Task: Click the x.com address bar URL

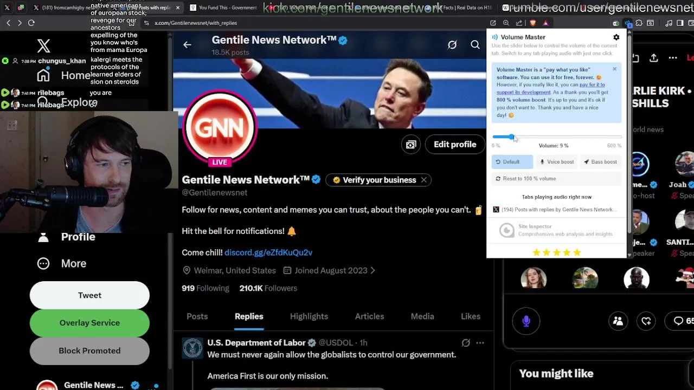Action: (x=195, y=23)
